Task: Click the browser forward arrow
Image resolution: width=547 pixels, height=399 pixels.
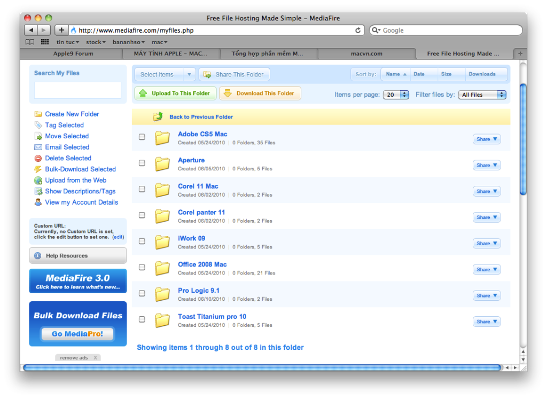Action: point(44,30)
